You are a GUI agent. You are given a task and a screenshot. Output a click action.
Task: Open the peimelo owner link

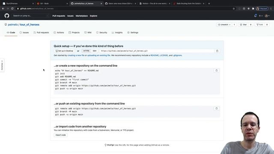point(13,25)
